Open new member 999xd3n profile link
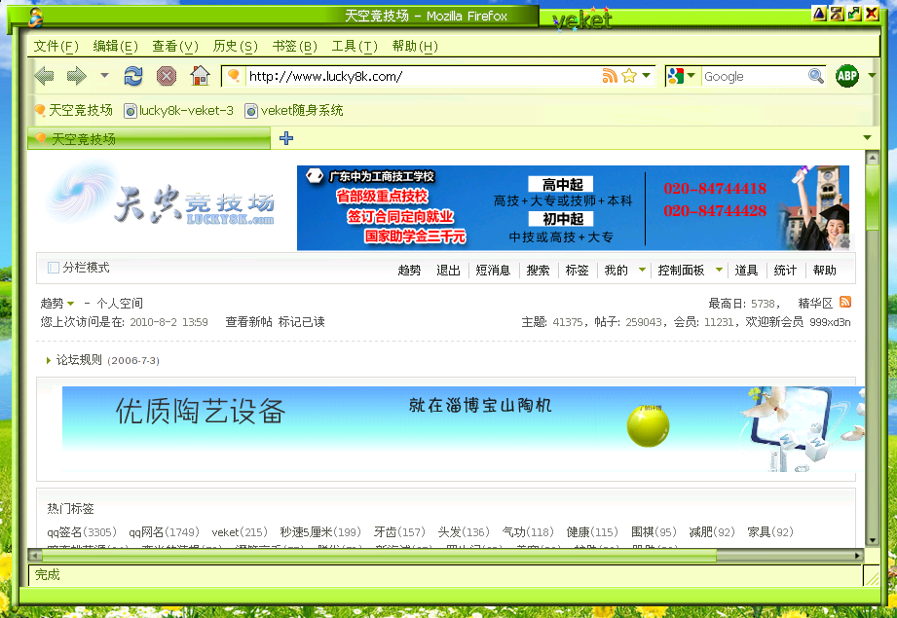 pyautogui.click(x=830, y=322)
